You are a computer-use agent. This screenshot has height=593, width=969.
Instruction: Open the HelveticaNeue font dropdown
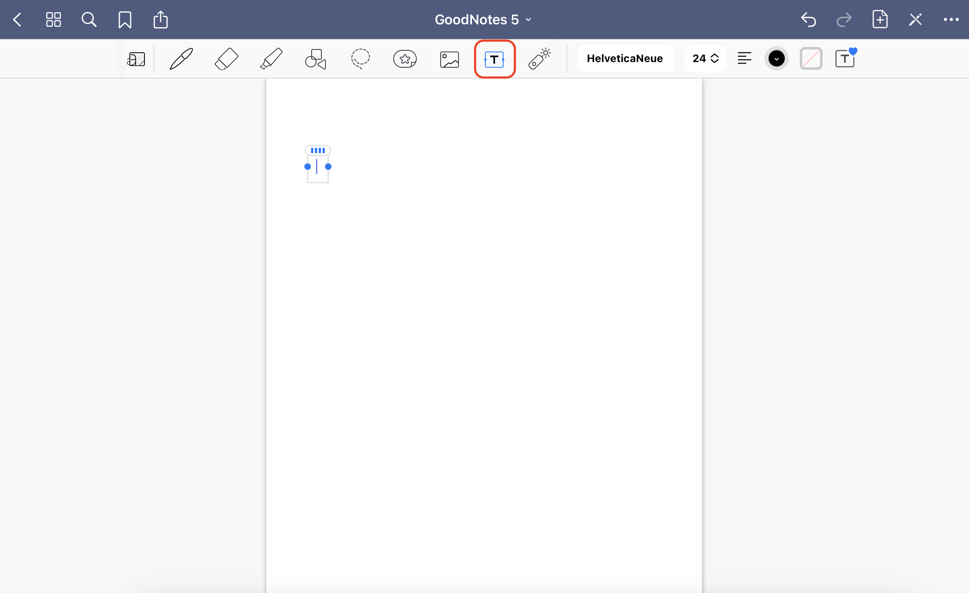(x=625, y=58)
